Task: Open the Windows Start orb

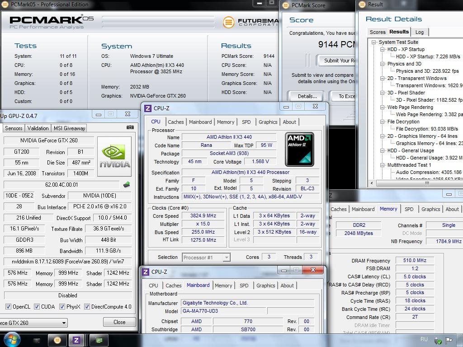Action: [x=11, y=340]
